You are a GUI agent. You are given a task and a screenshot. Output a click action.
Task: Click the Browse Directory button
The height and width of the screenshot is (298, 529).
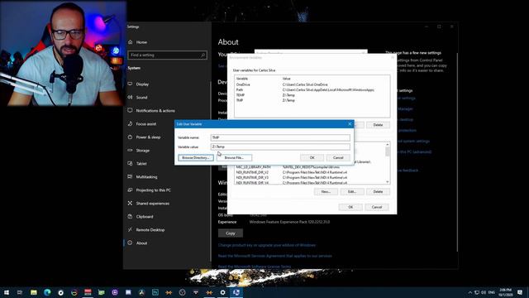[x=196, y=158]
